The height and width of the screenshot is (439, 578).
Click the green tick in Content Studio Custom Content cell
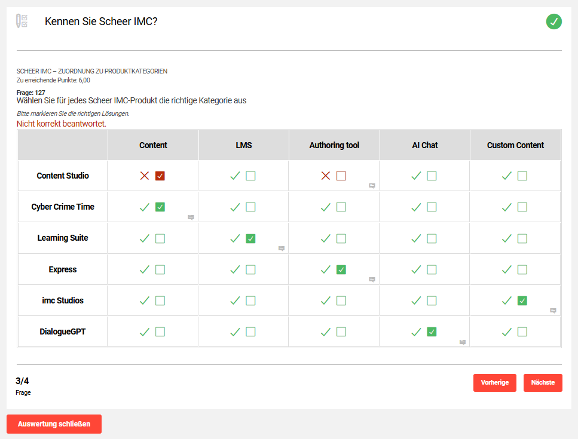point(507,176)
